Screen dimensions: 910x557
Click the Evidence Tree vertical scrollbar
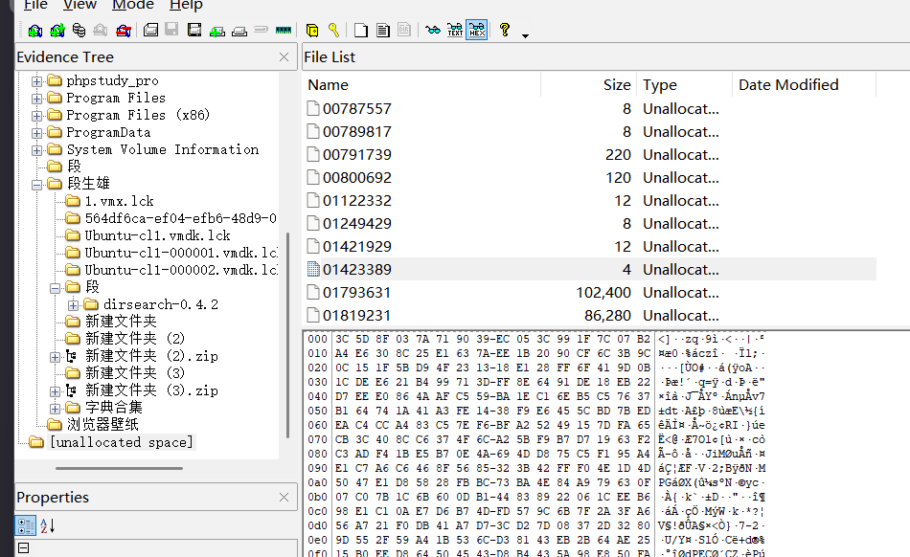(288, 335)
